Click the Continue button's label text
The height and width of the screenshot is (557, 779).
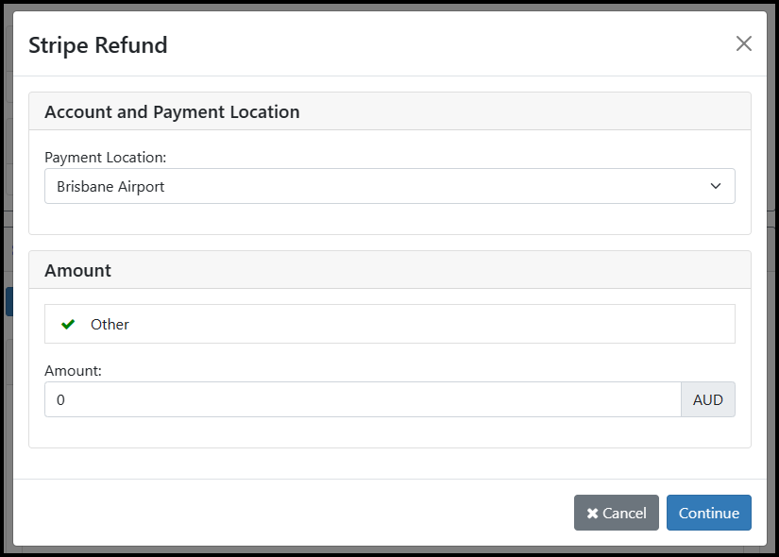[x=709, y=514]
